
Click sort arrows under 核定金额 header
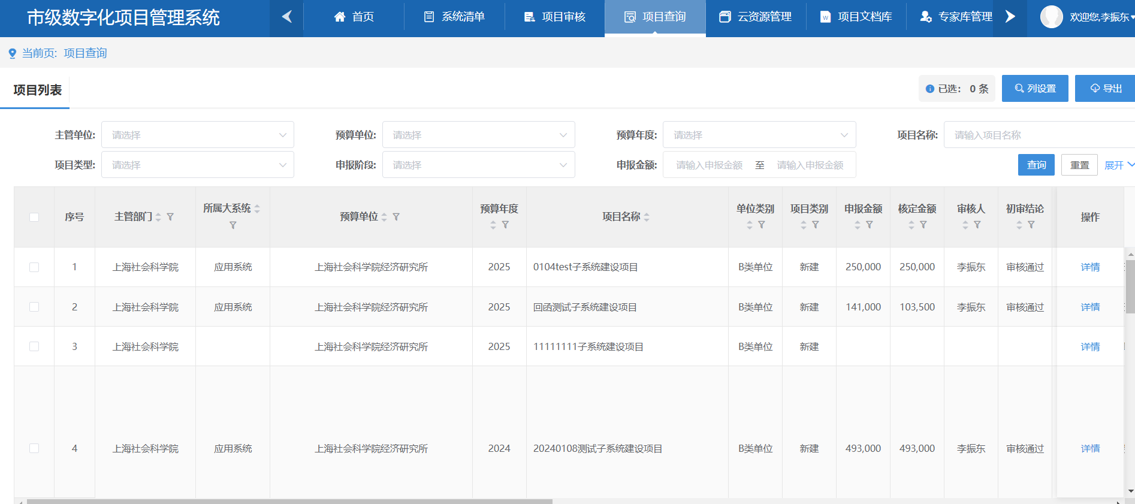click(911, 225)
